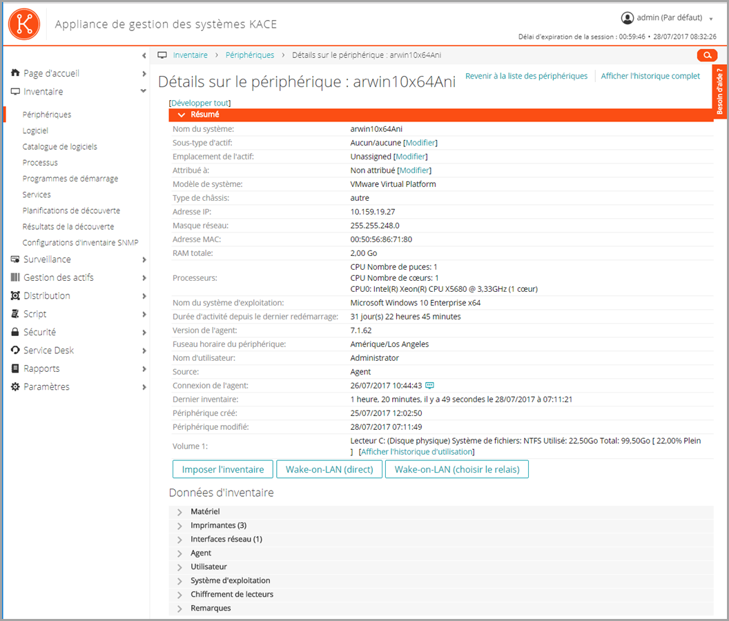Expand the Paramètres menu arrow
729x621 pixels.
[144, 387]
